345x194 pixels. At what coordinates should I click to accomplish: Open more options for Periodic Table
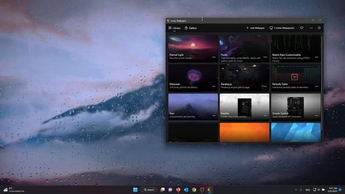coord(316,86)
